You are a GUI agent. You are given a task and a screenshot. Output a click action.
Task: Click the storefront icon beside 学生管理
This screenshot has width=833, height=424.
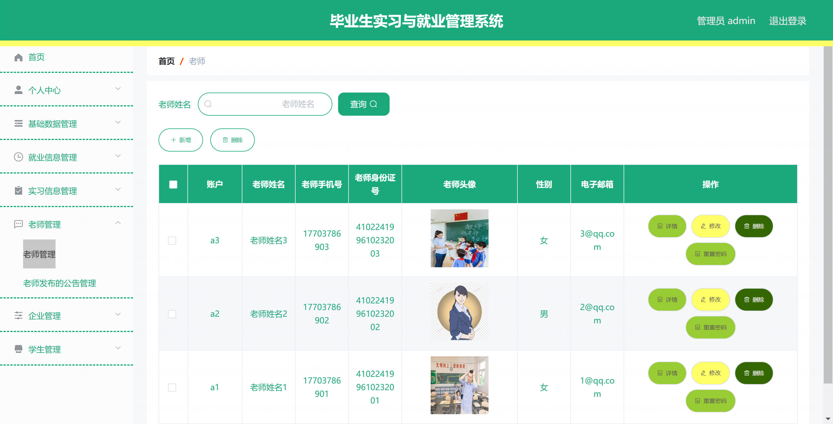tap(19, 349)
